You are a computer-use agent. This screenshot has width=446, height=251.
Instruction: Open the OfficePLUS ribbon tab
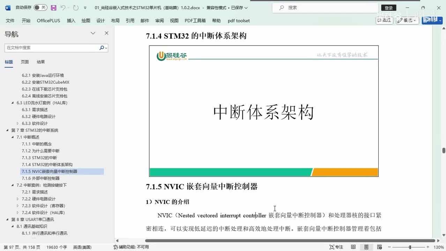[49, 21]
